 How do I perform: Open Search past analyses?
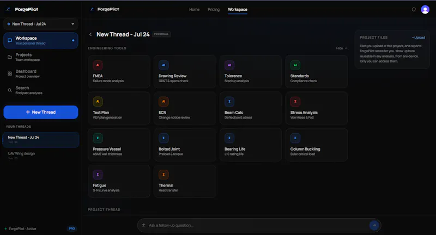coord(40,90)
